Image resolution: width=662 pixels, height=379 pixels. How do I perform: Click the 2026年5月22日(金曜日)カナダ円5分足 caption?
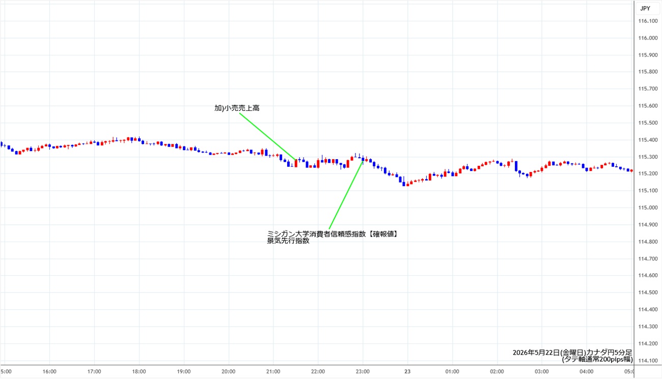(572, 352)
